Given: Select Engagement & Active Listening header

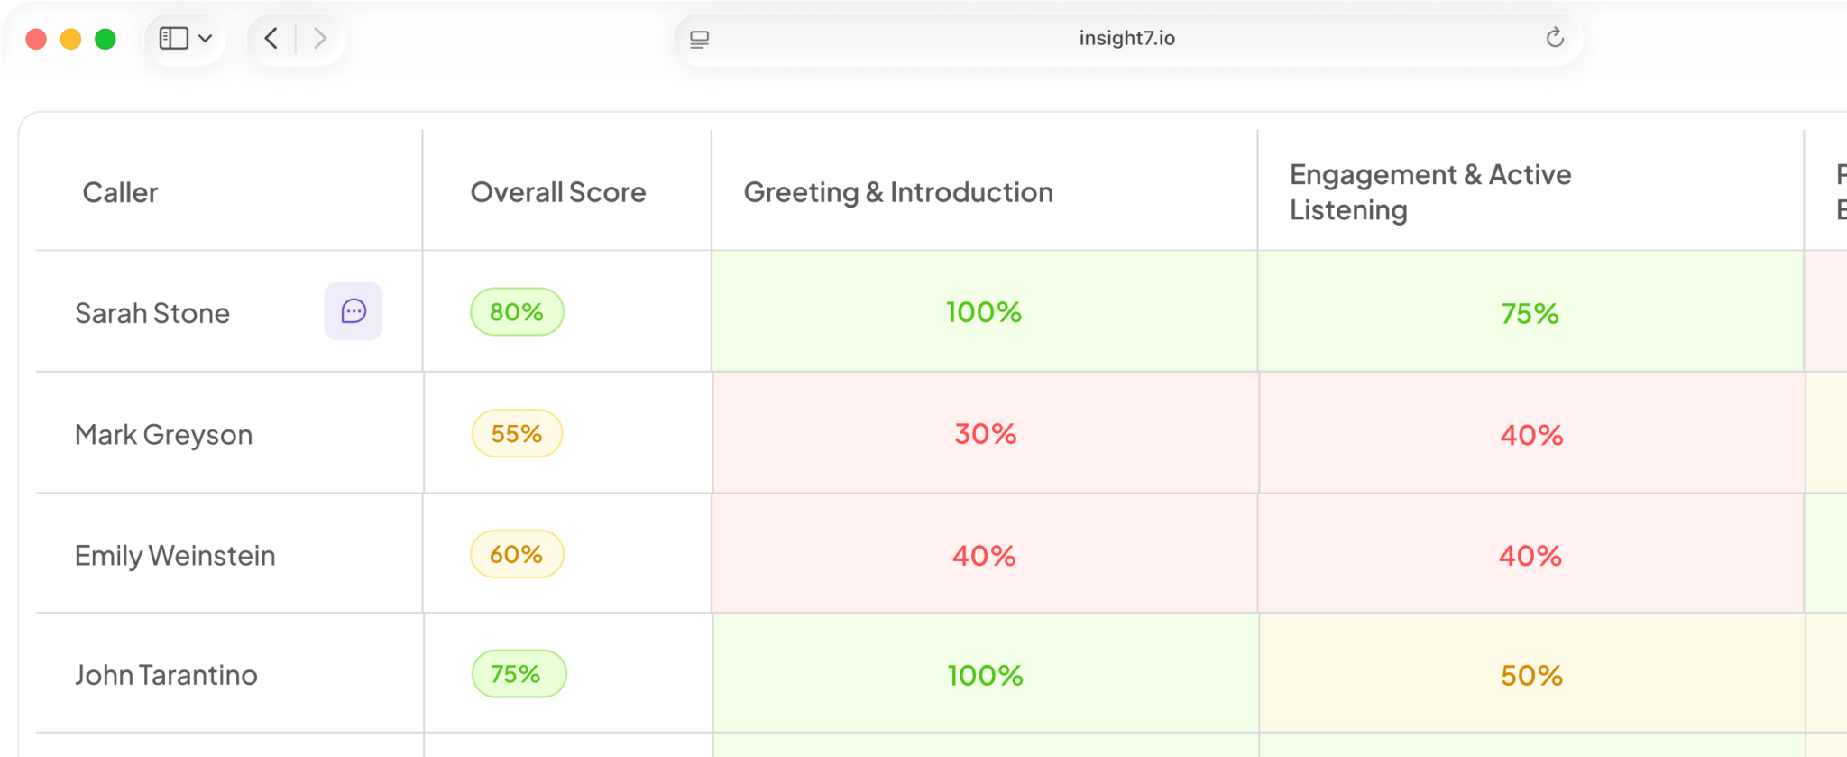Looking at the screenshot, I should pyautogui.click(x=1430, y=192).
